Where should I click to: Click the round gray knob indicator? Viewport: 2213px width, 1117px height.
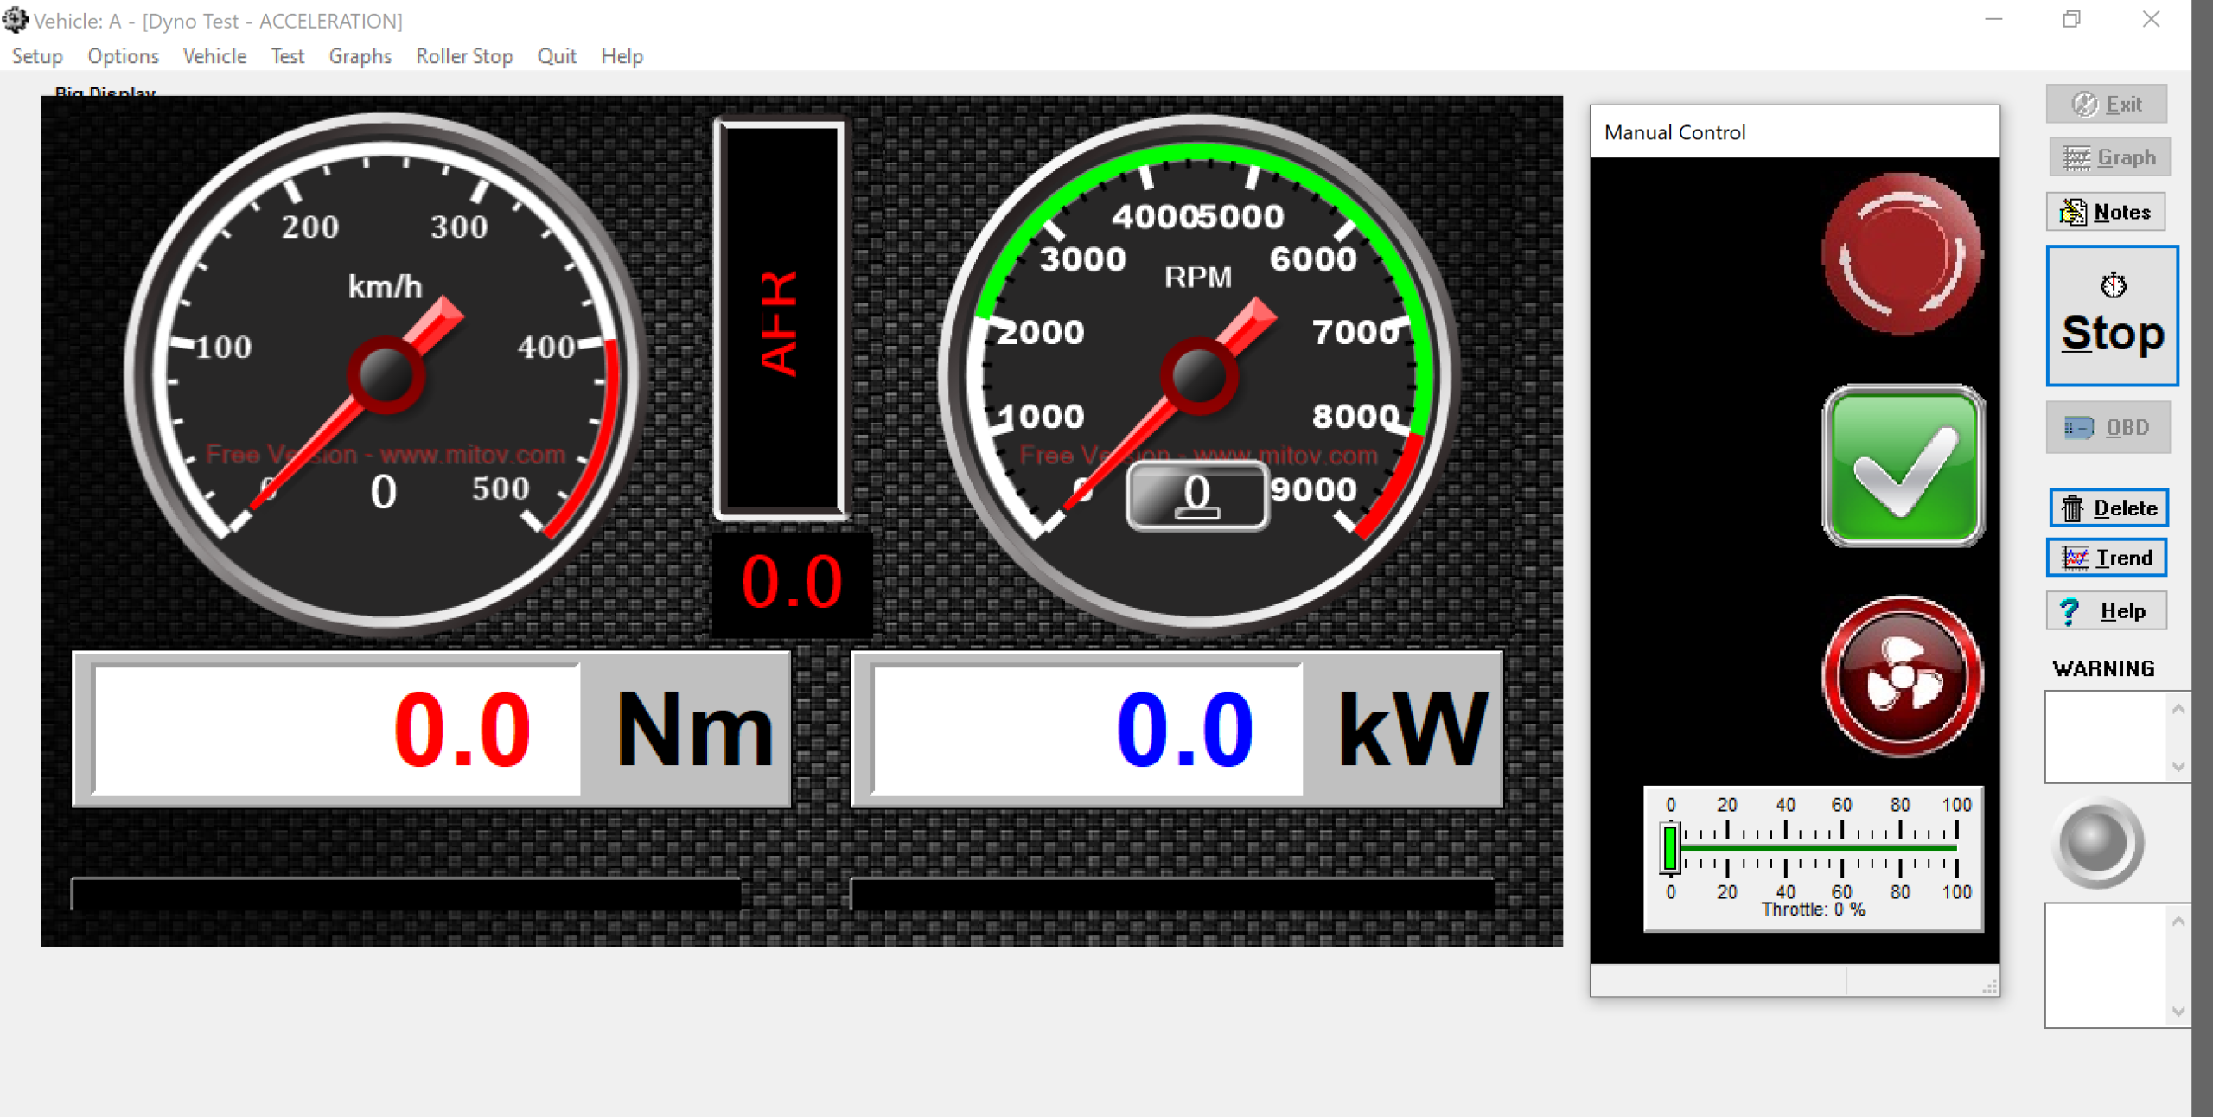tap(2098, 842)
